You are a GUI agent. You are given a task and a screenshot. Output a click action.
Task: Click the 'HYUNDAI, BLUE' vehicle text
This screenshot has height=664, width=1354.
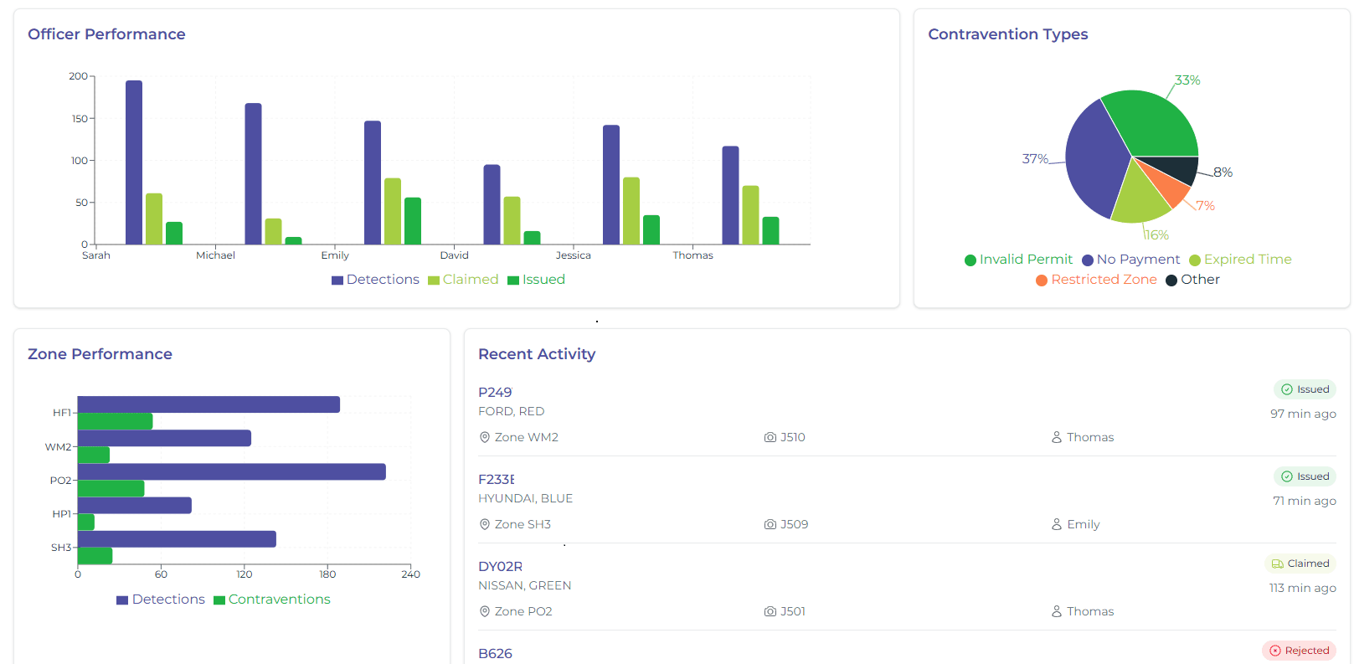[x=525, y=498]
